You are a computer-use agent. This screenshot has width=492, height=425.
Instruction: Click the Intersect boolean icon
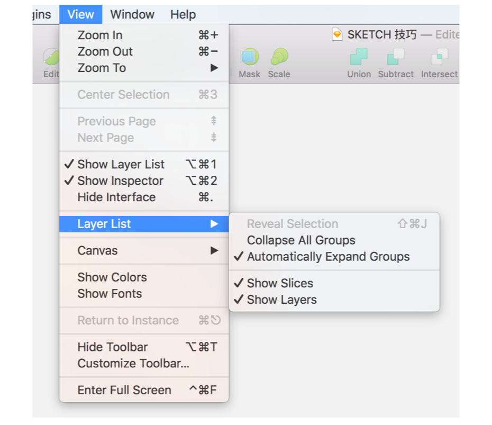point(439,57)
